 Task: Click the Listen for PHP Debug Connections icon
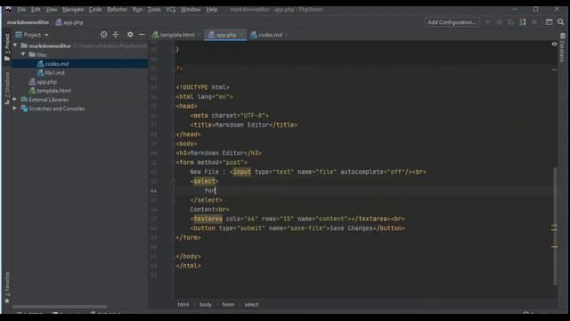click(523, 22)
